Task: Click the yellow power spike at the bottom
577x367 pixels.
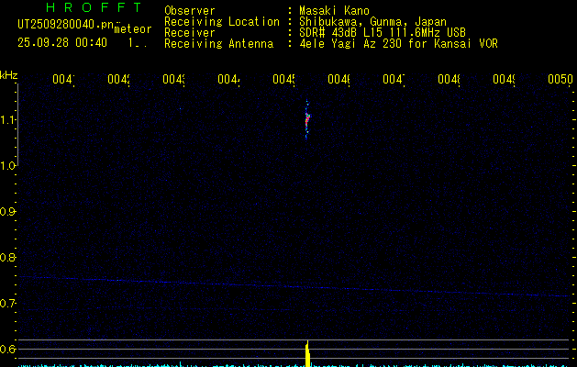Action: pyautogui.click(x=307, y=351)
